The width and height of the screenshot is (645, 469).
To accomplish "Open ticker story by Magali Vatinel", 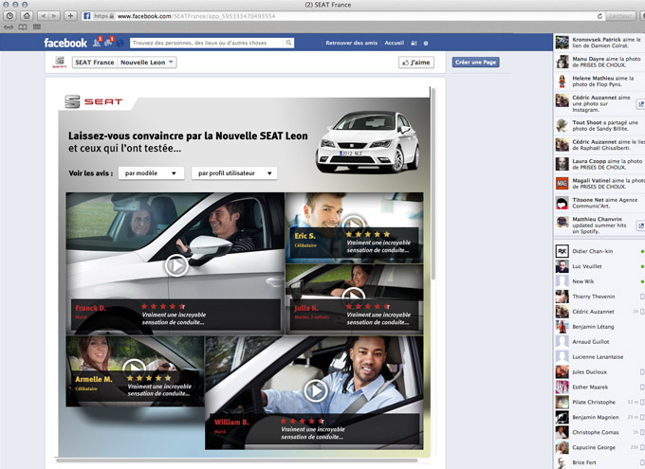I will coord(599,183).
